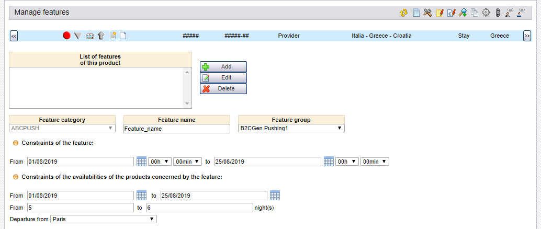
Task: Click the gray up arrow icon
Action: click(101, 36)
